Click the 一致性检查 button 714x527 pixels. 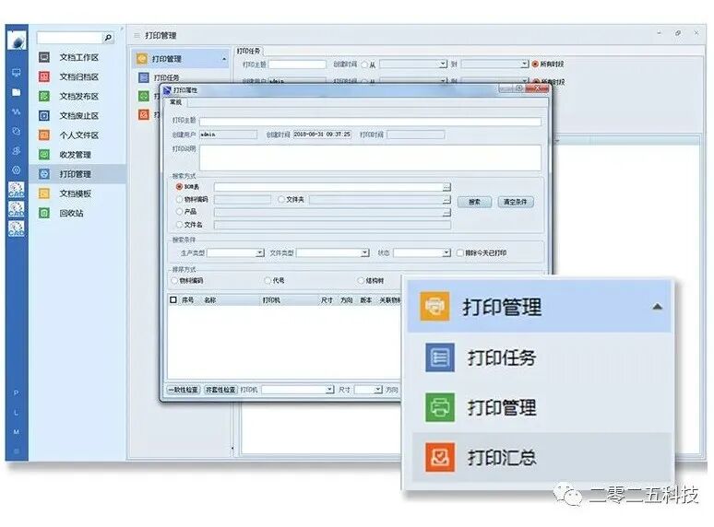coord(184,390)
